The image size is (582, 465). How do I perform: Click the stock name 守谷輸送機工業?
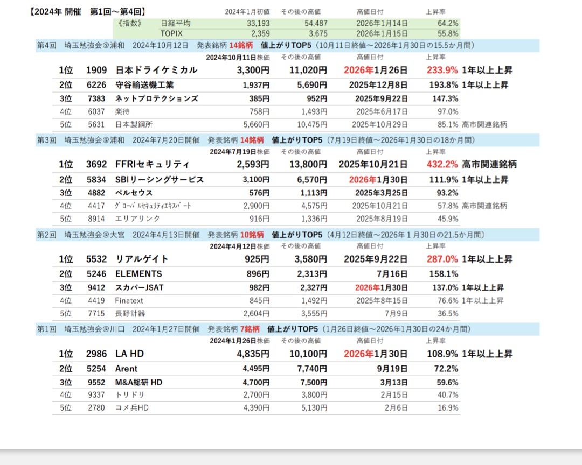coord(144,85)
